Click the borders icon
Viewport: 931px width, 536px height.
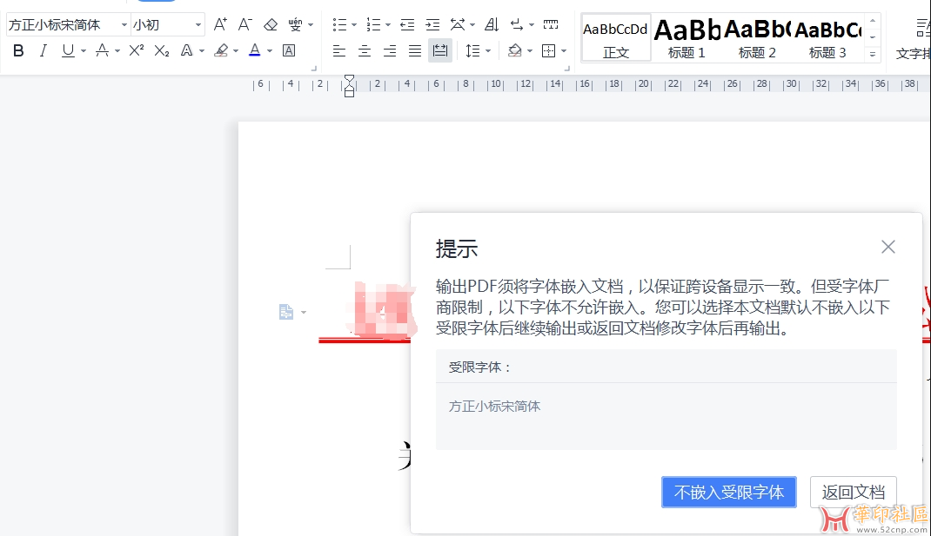tap(549, 51)
